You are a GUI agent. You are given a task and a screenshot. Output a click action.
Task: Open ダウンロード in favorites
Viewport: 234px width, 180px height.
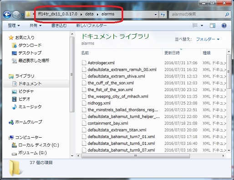(x=30, y=45)
